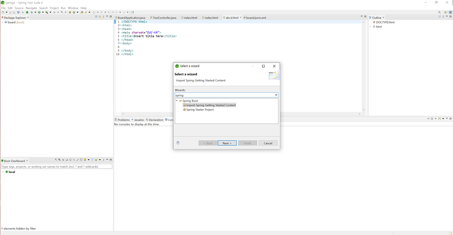Click the green add target icon in Boot Dashboard

pyautogui.click(x=96, y=160)
